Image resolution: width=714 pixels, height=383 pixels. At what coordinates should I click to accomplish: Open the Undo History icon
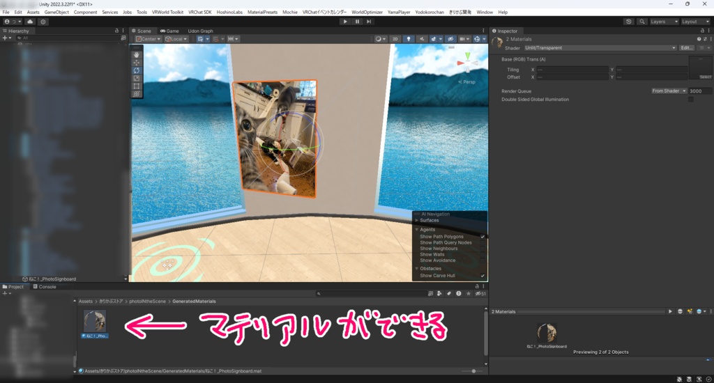tap(629, 22)
